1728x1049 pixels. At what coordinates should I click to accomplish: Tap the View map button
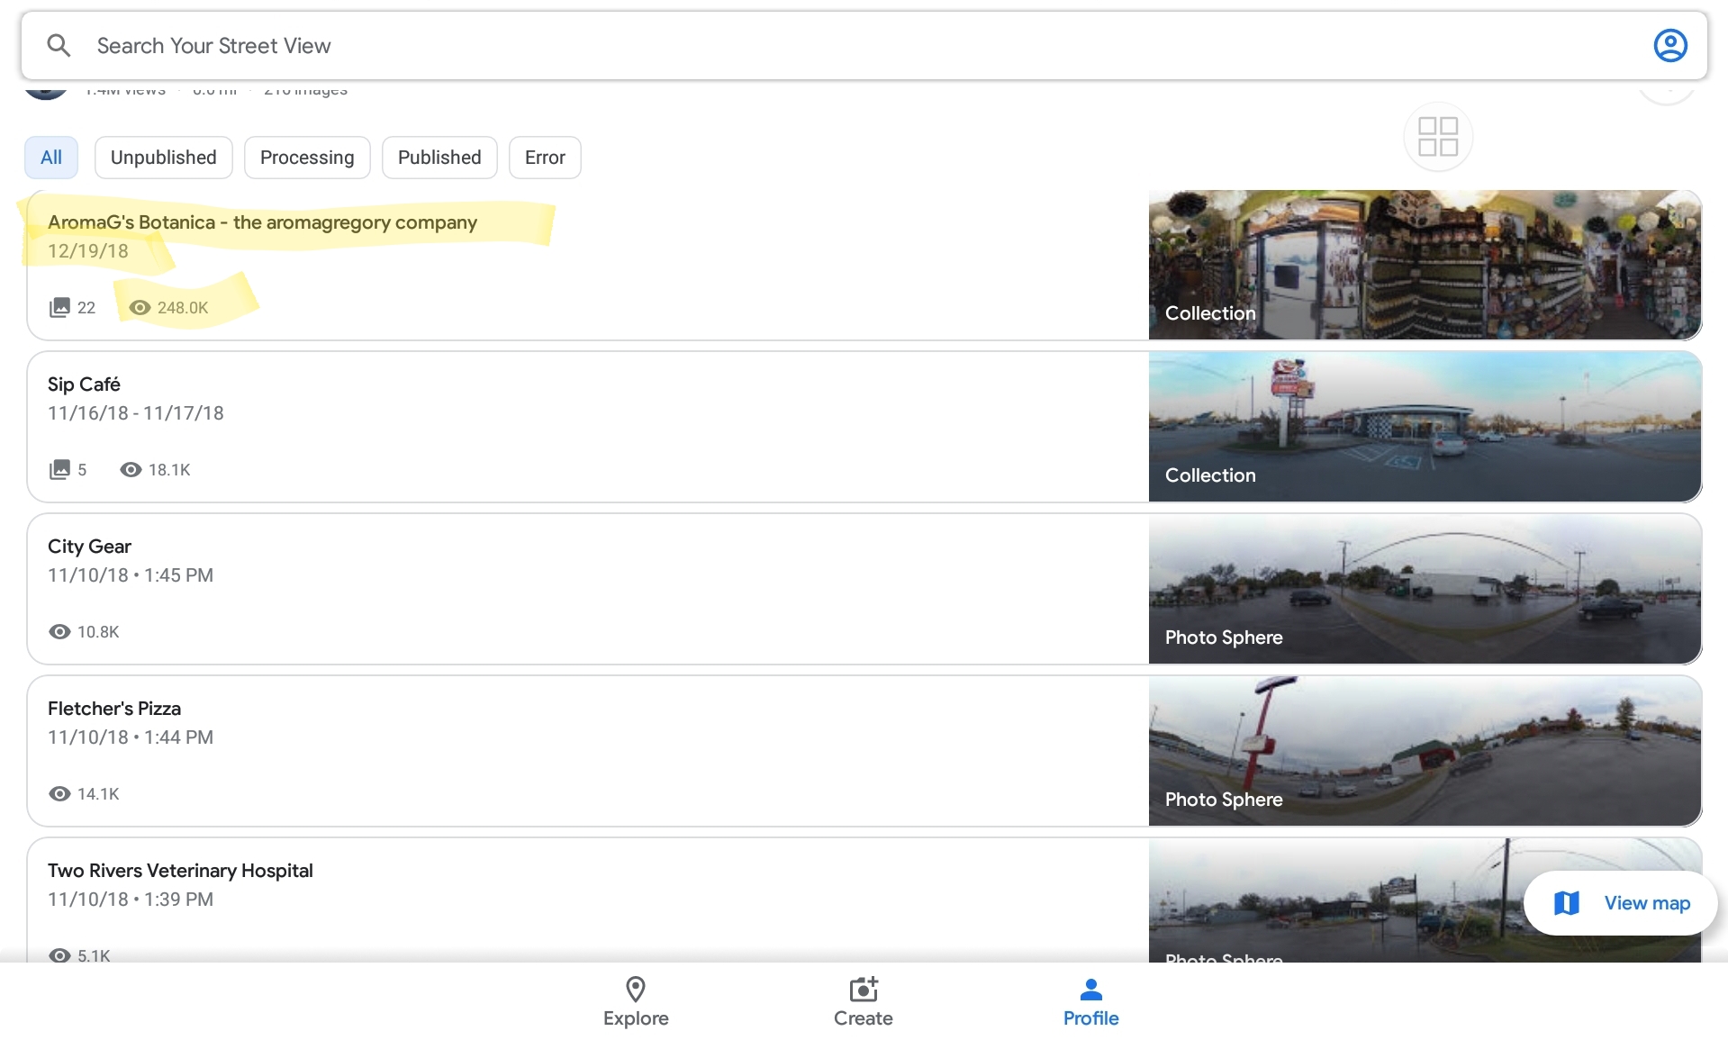1620,902
